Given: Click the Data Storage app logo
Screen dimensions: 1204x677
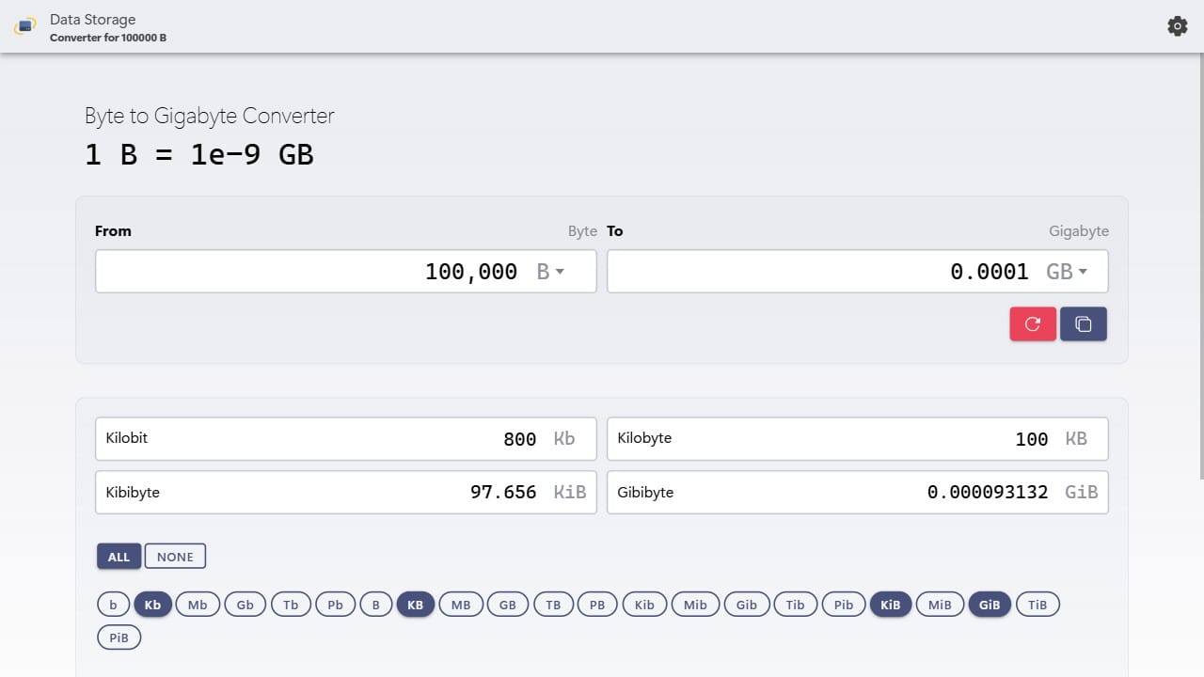Looking at the screenshot, I should pos(25,26).
